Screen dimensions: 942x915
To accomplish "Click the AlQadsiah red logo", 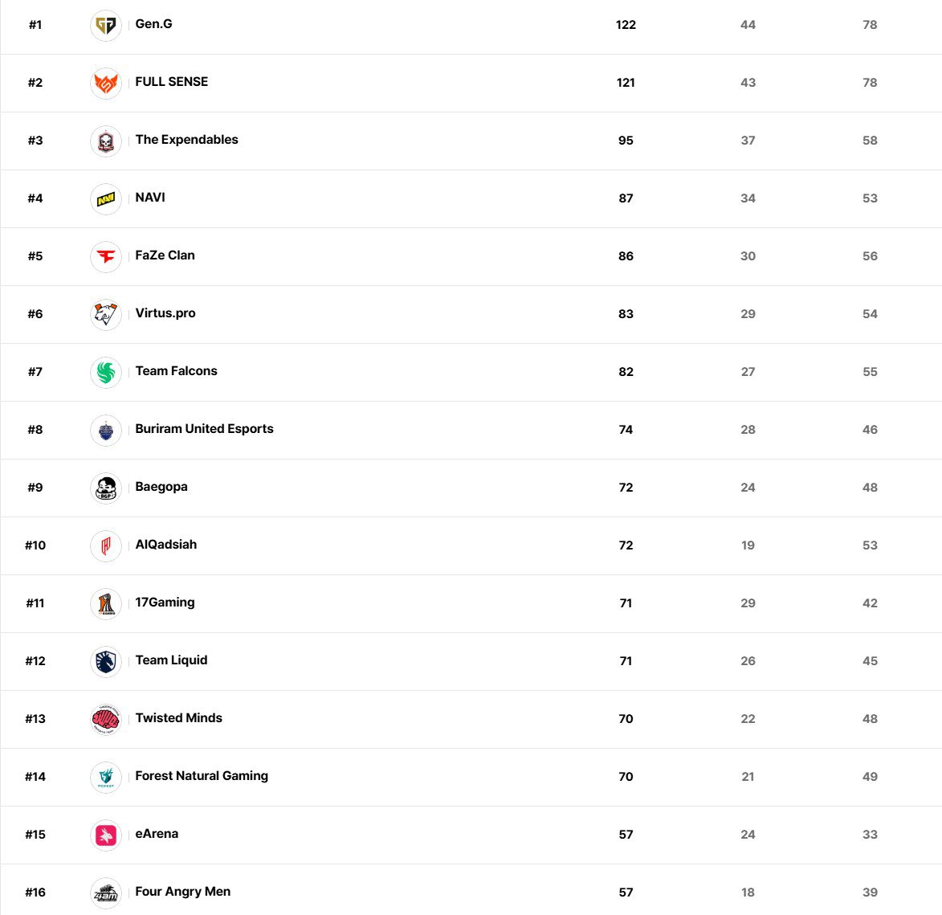I will [x=106, y=545].
